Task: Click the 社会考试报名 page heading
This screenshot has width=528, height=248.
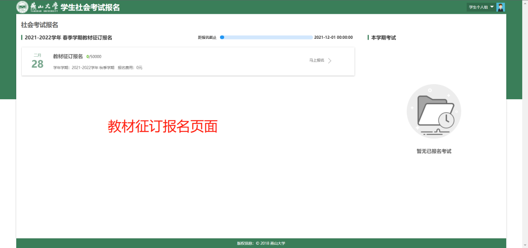Action: [x=40, y=25]
